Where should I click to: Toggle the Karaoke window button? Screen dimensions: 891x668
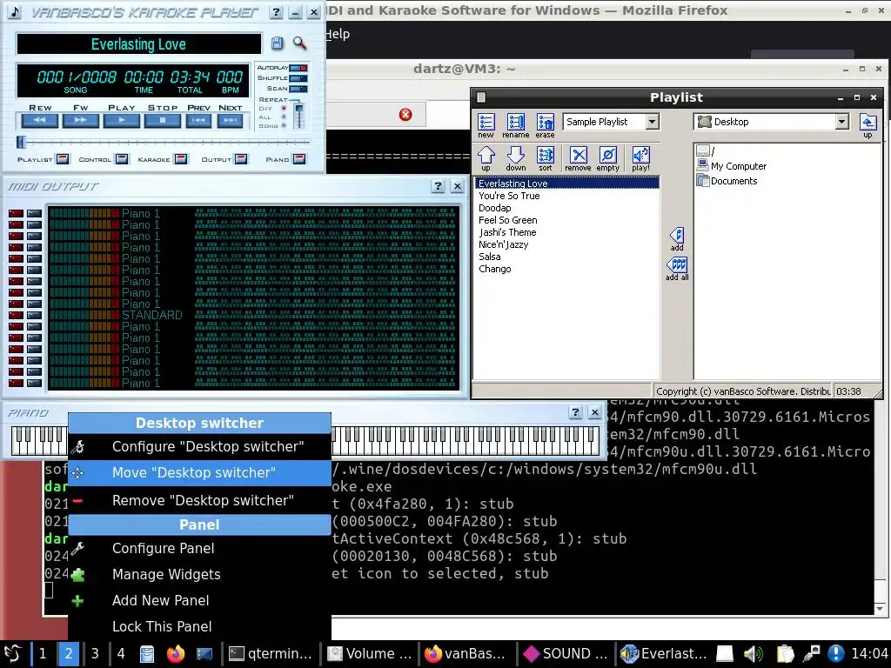tap(181, 159)
